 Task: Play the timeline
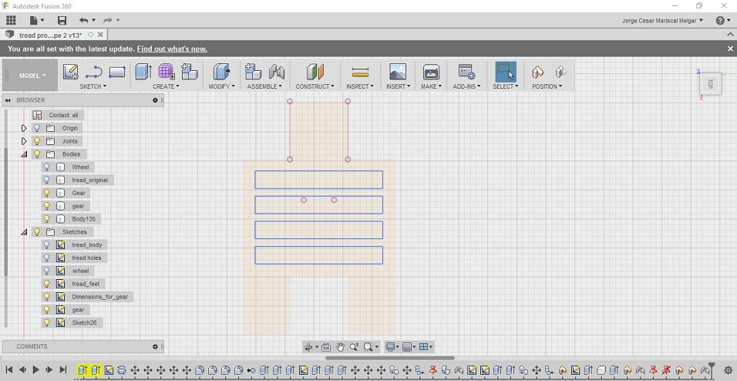(35, 370)
